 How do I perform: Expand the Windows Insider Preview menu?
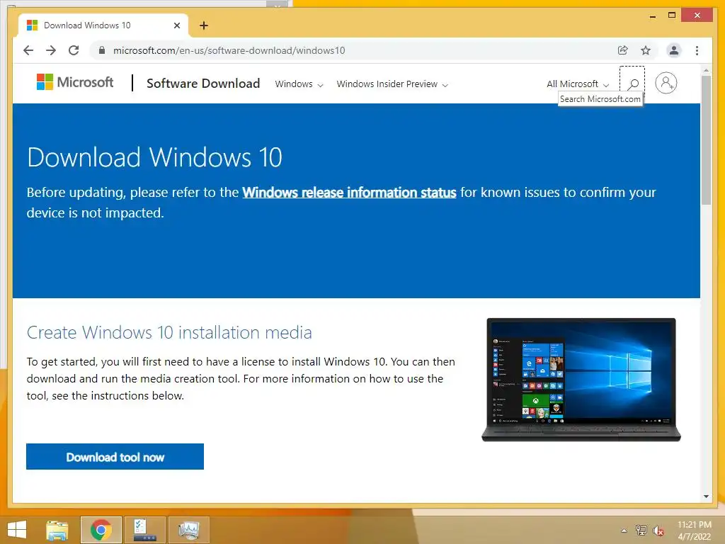[392, 84]
